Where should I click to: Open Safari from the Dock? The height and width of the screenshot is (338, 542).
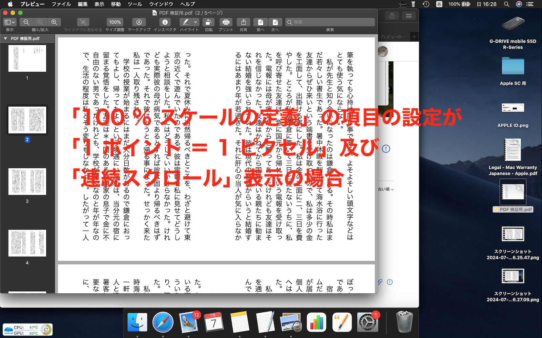coord(163,322)
